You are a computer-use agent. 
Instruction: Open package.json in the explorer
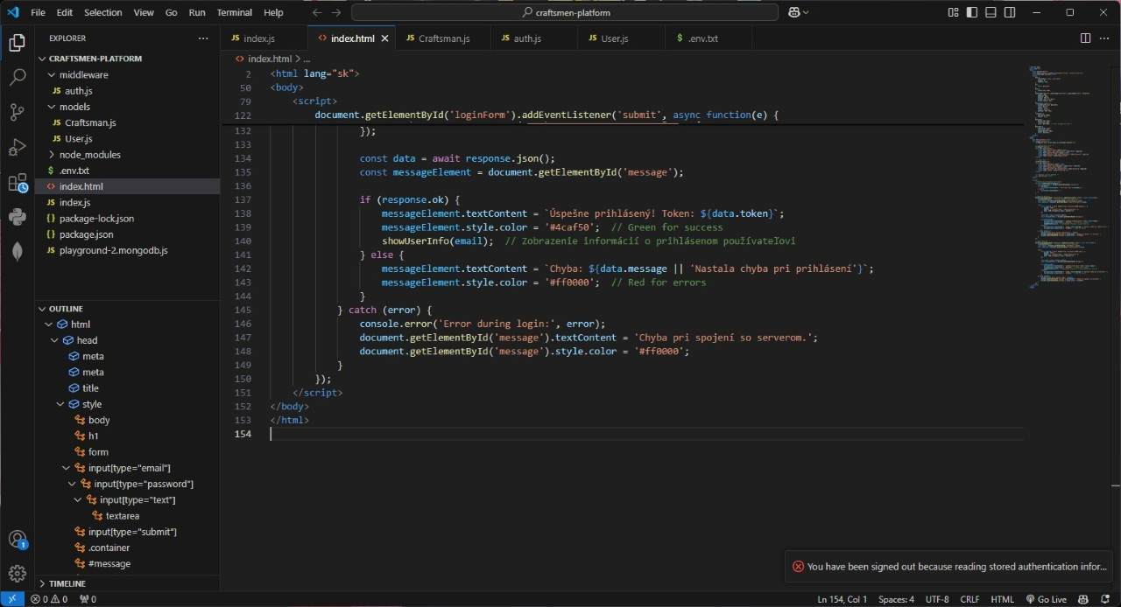[127, 234]
